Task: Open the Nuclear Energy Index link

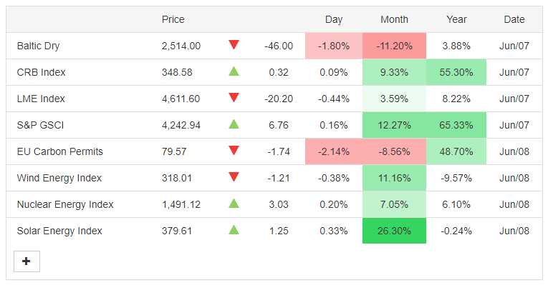Action: (65, 204)
